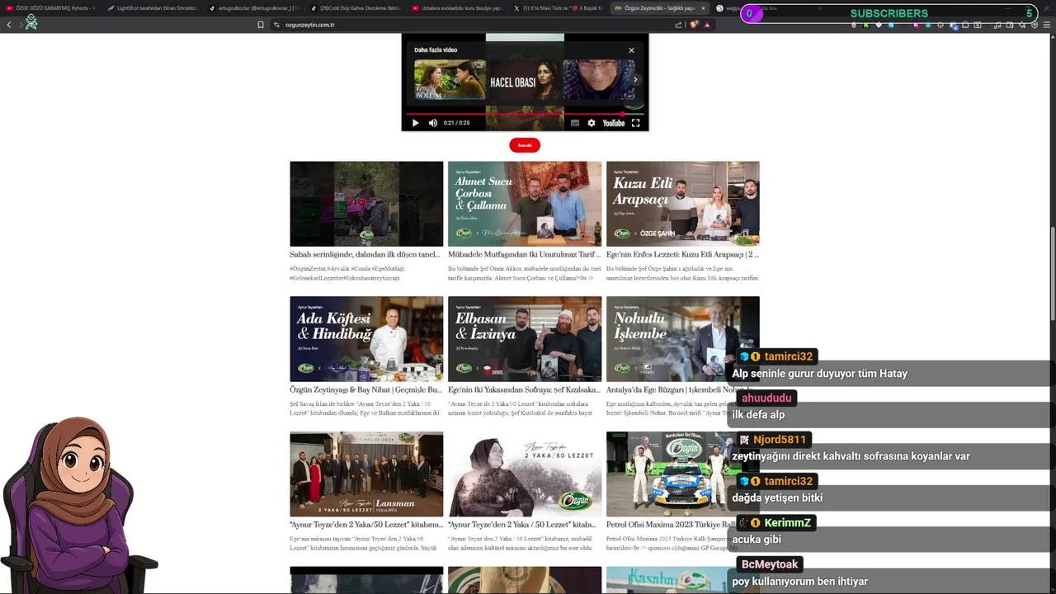This screenshot has height=594, width=1056.
Task: Open the 'HACEL OBASI' suggested video
Action: (x=525, y=79)
